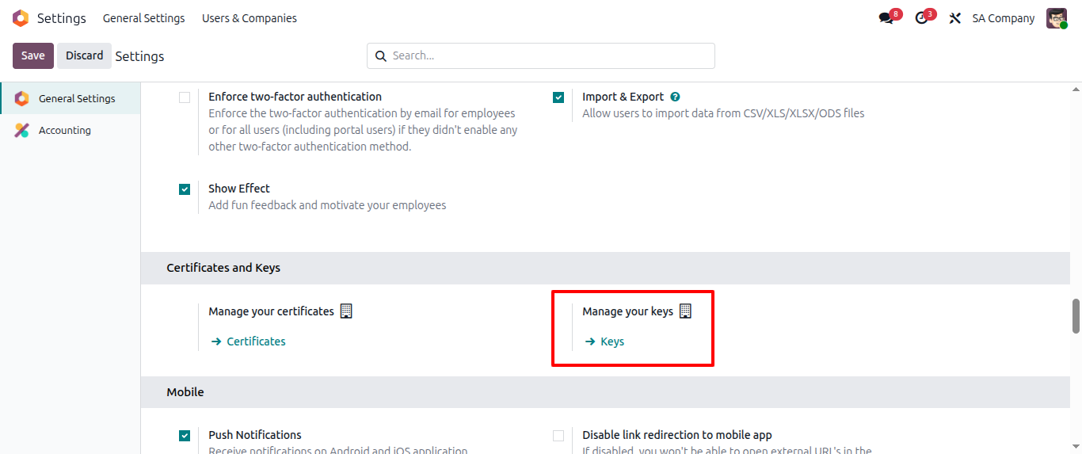Viewport: 1082px width, 454px height.
Task: Enable Enforce two-factor authentication checkbox
Action: 185,97
